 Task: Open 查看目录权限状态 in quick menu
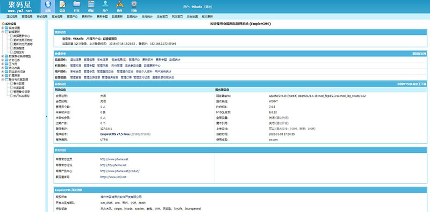pos(163,77)
